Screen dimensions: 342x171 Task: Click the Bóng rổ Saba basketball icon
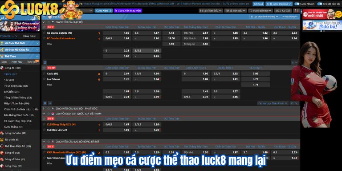tap(2, 159)
